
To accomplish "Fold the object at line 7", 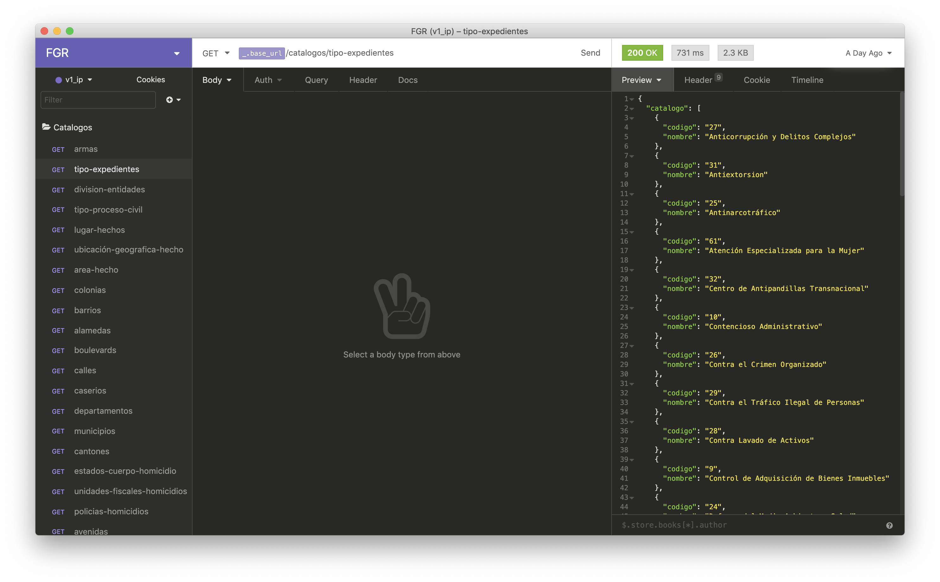I will pyautogui.click(x=632, y=156).
